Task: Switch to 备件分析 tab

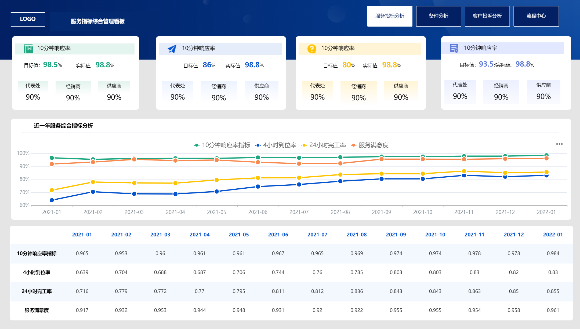Action: (438, 16)
